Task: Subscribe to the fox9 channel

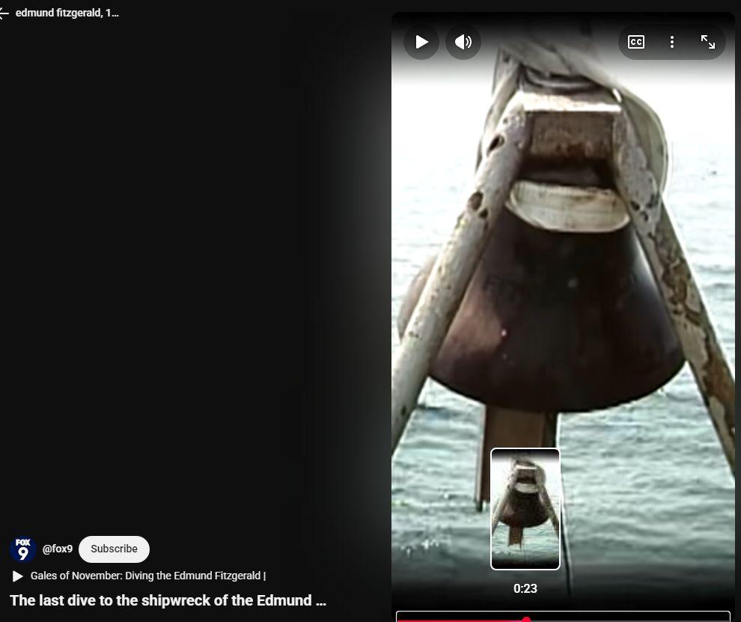Action: (114, 549)
